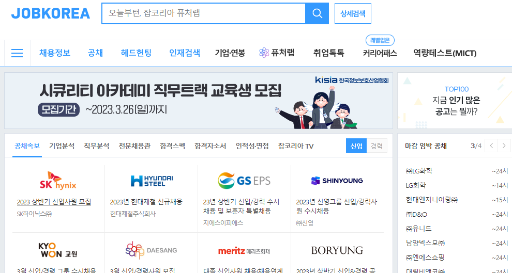512x273 pixels.
Task: Click the JOBKOREA logo
Action: tap(51, 13)
